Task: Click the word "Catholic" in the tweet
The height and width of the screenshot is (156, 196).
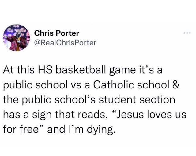Action: 113,85
